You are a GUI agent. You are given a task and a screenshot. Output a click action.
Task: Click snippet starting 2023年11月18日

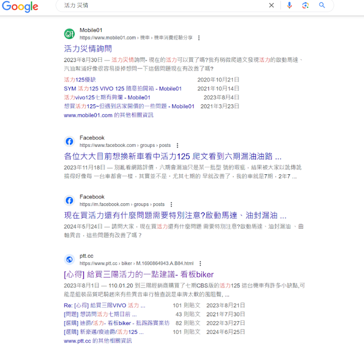182,172
